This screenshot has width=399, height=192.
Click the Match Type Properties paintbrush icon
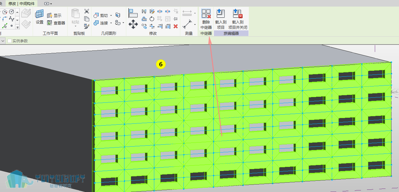87,26
